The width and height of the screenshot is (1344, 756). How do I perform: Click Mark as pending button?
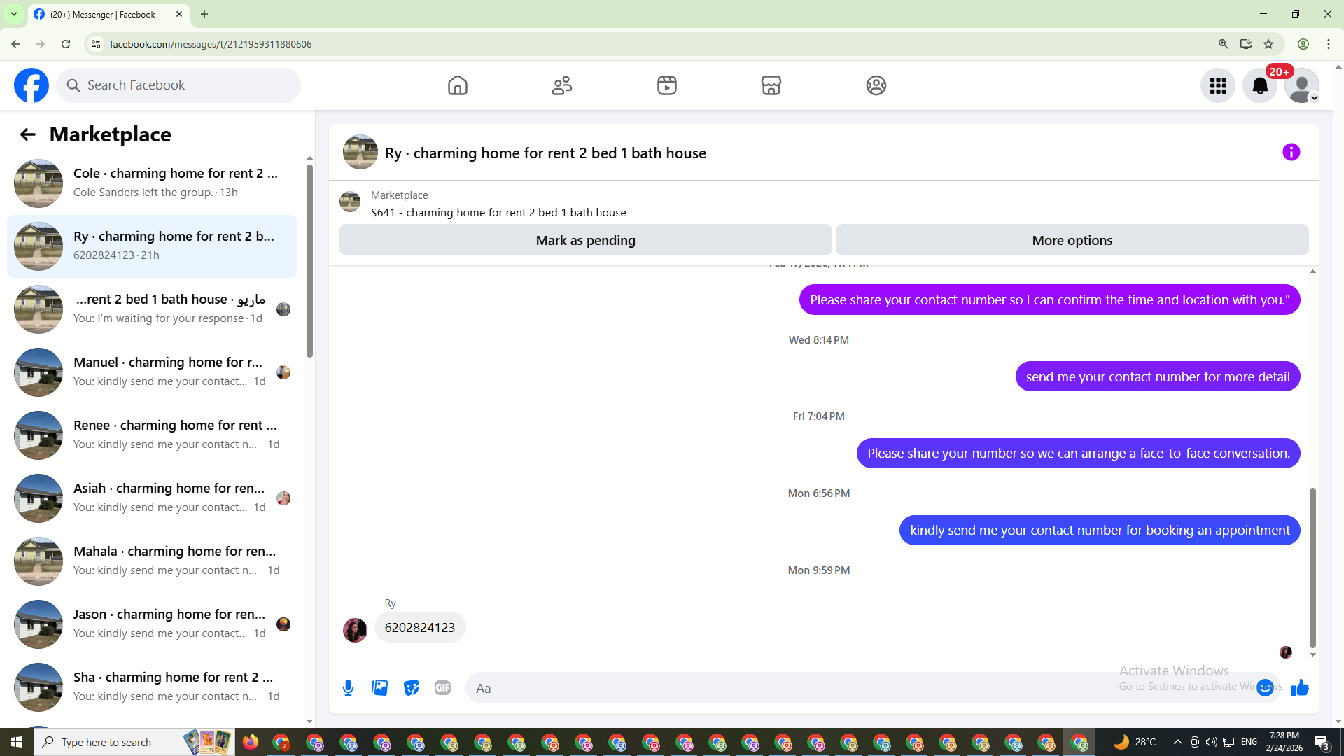tap(585, 240)
